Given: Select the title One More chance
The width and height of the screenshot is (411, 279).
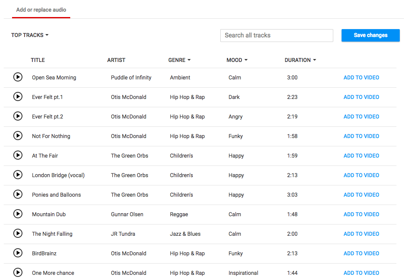Looking at the screenshot, I should tap(53, 273).
